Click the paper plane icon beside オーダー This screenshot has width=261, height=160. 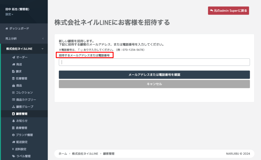[x=14, y=57]
